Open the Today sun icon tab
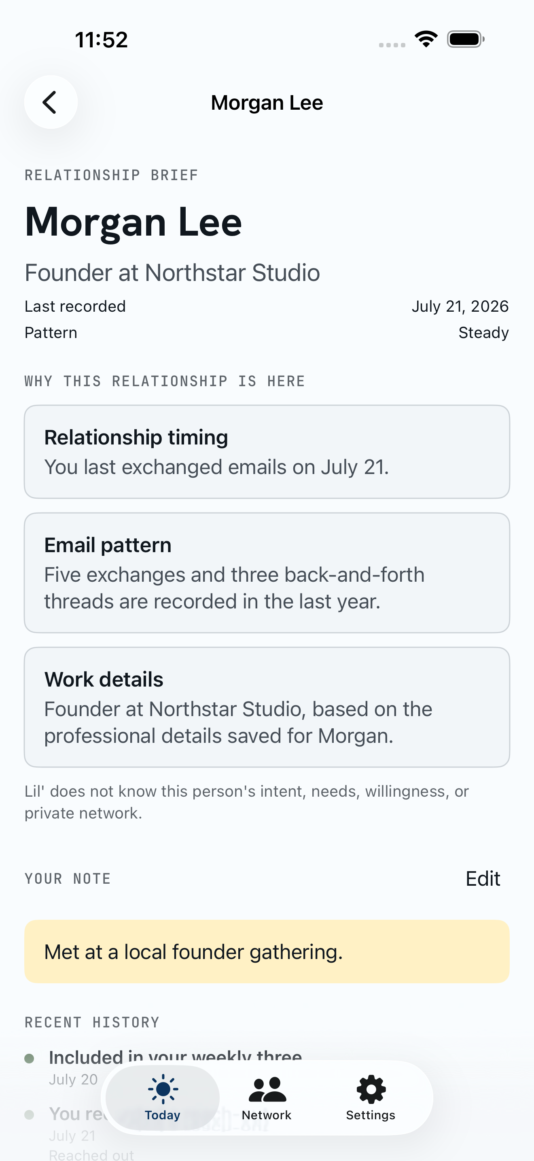The image size is (534, 1161). [163, 1089]
